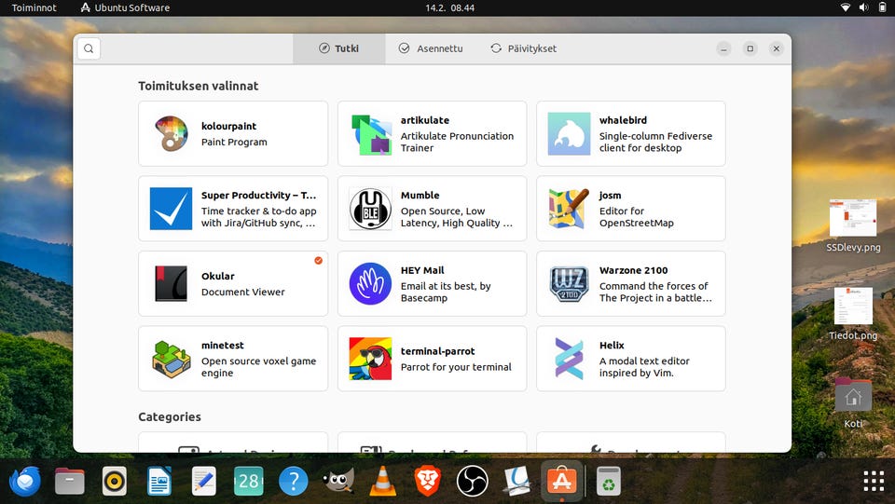Open Help from the dock
The height and width of the screenshot is (504, 895).
click(294, 482)
